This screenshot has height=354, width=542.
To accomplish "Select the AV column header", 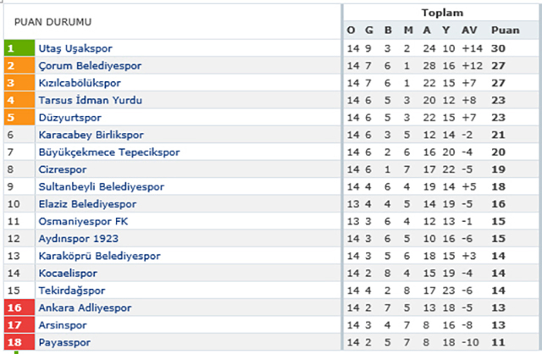I will pos(469,30).
